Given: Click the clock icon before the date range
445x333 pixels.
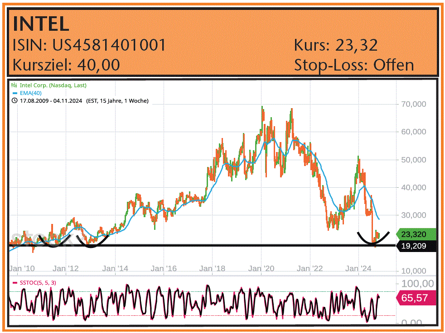Looking at the screenshot, I should pos(15,100).
